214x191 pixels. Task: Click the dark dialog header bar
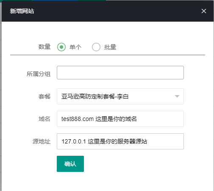click(x=108, y=11)
